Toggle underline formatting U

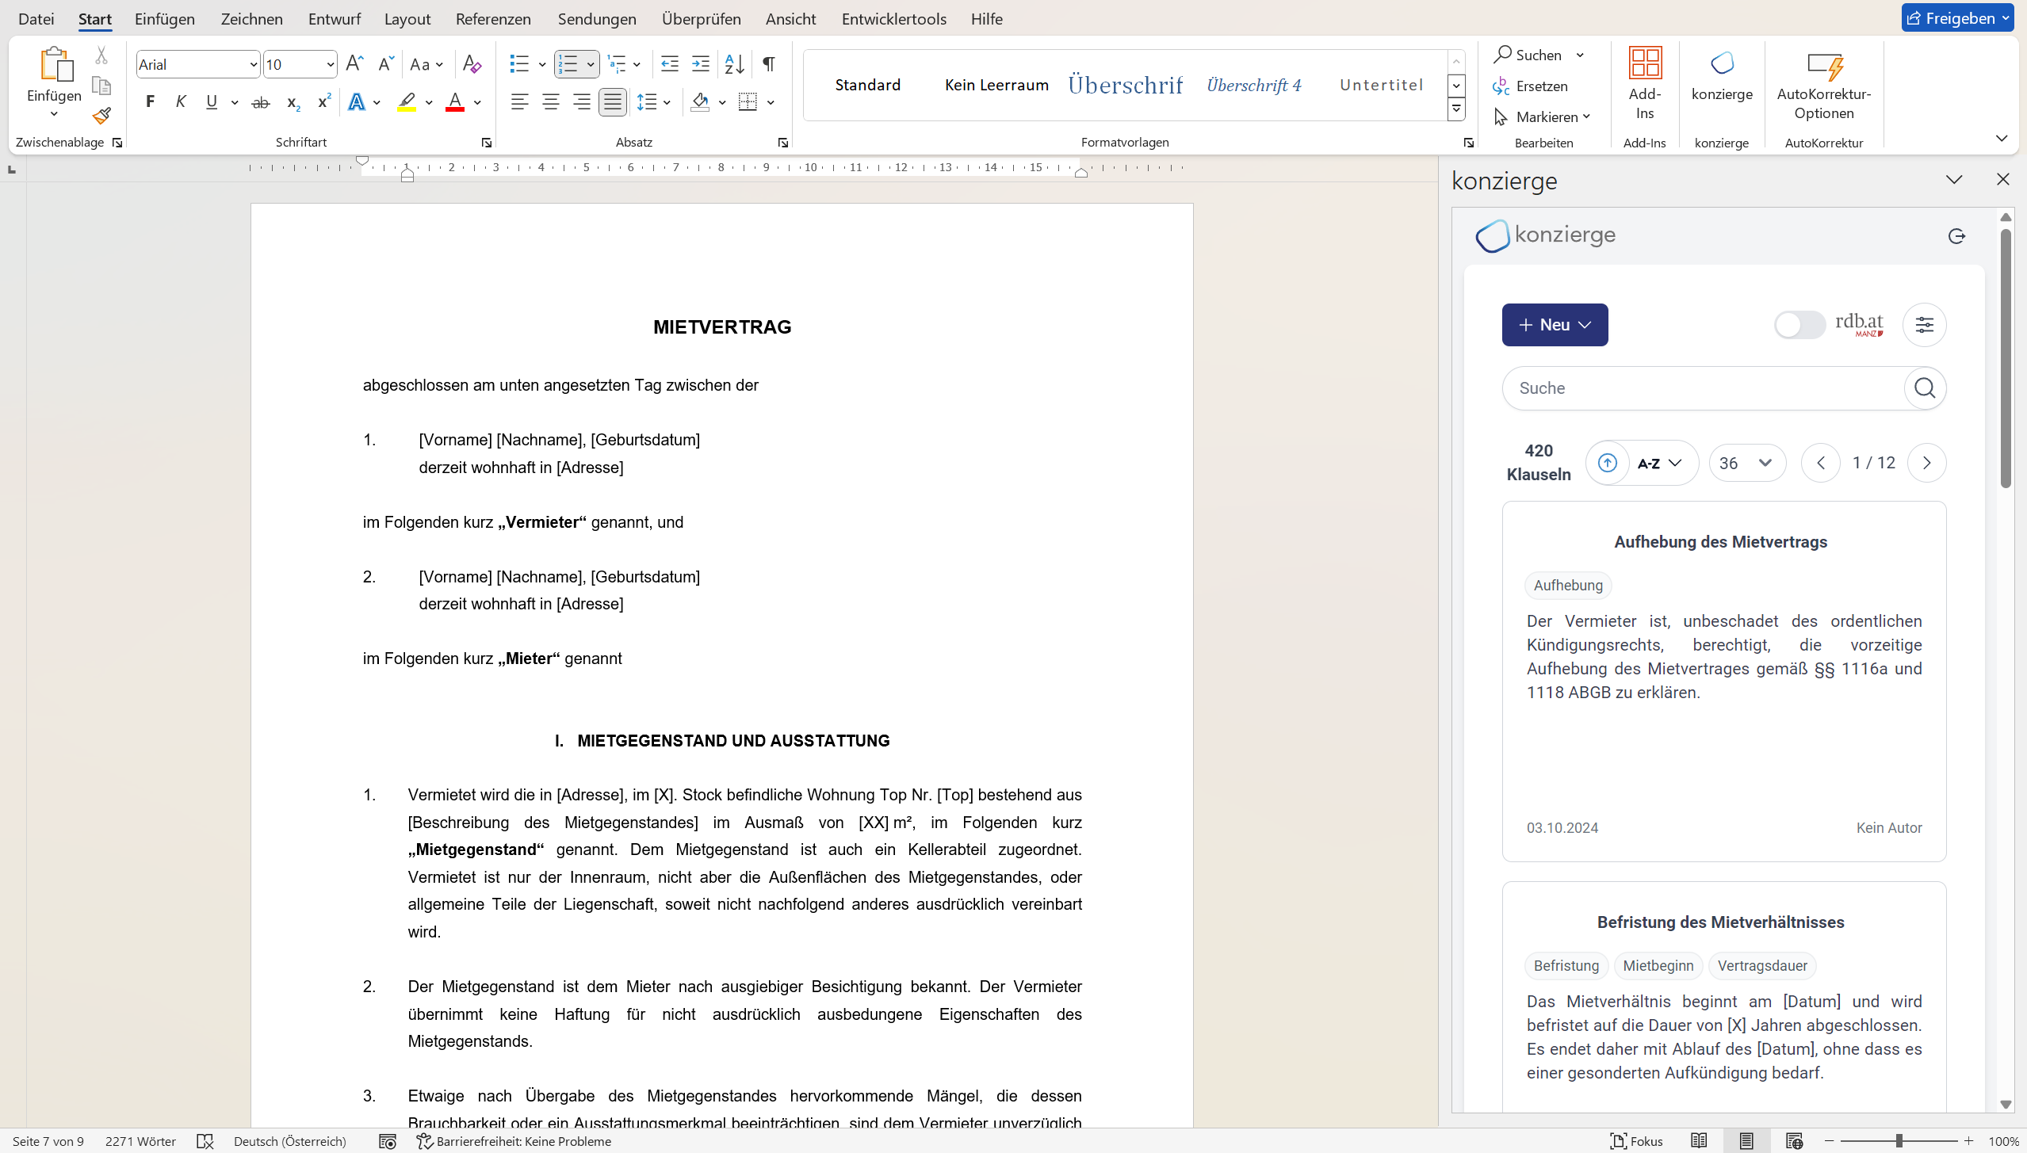pyautogui.click(x=212, y=102)
